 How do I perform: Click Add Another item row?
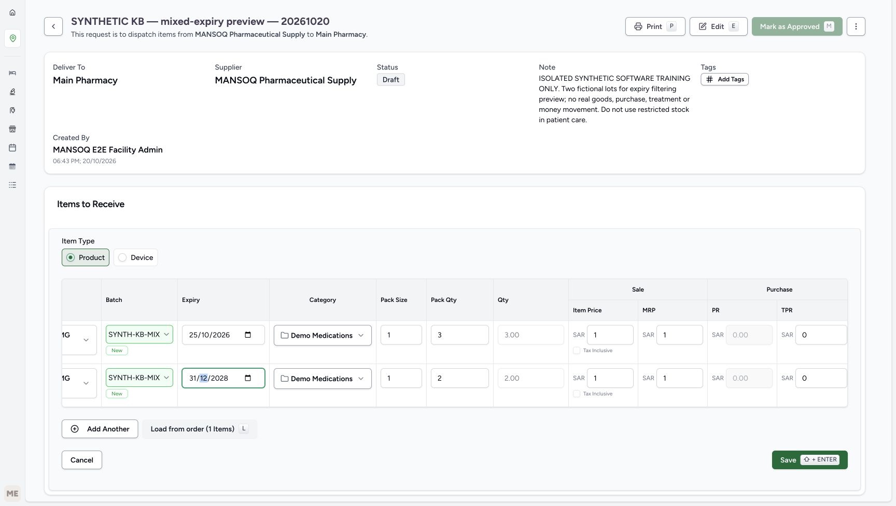click(100, 429)
